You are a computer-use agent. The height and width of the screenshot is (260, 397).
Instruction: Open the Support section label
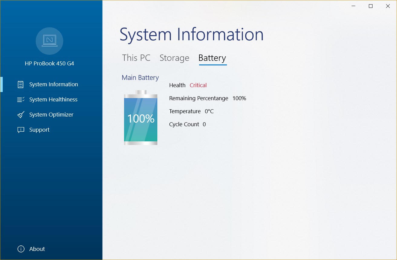(39, 130)
